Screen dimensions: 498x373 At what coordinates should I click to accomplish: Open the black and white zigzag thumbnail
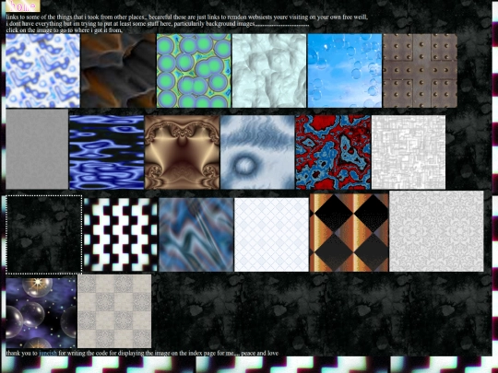point(121,235)
